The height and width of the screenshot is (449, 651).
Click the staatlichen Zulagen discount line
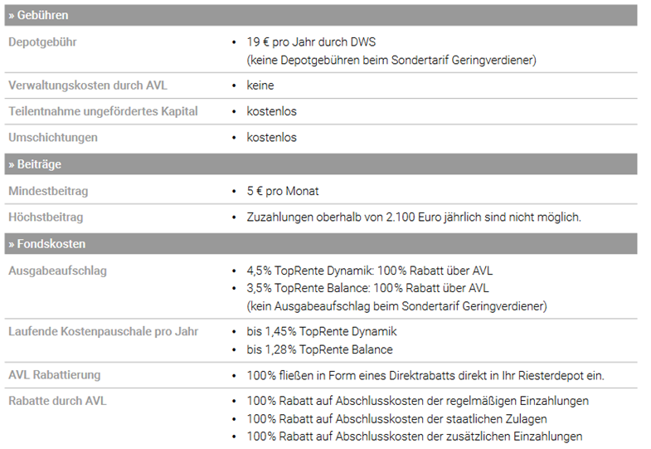pyautogui.click(x=396, y=419)
